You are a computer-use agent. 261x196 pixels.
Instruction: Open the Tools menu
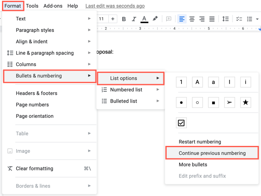coord(32,6)
